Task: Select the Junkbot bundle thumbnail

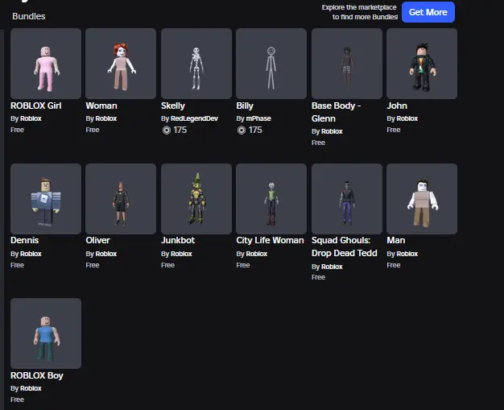Action: point(196,199)
